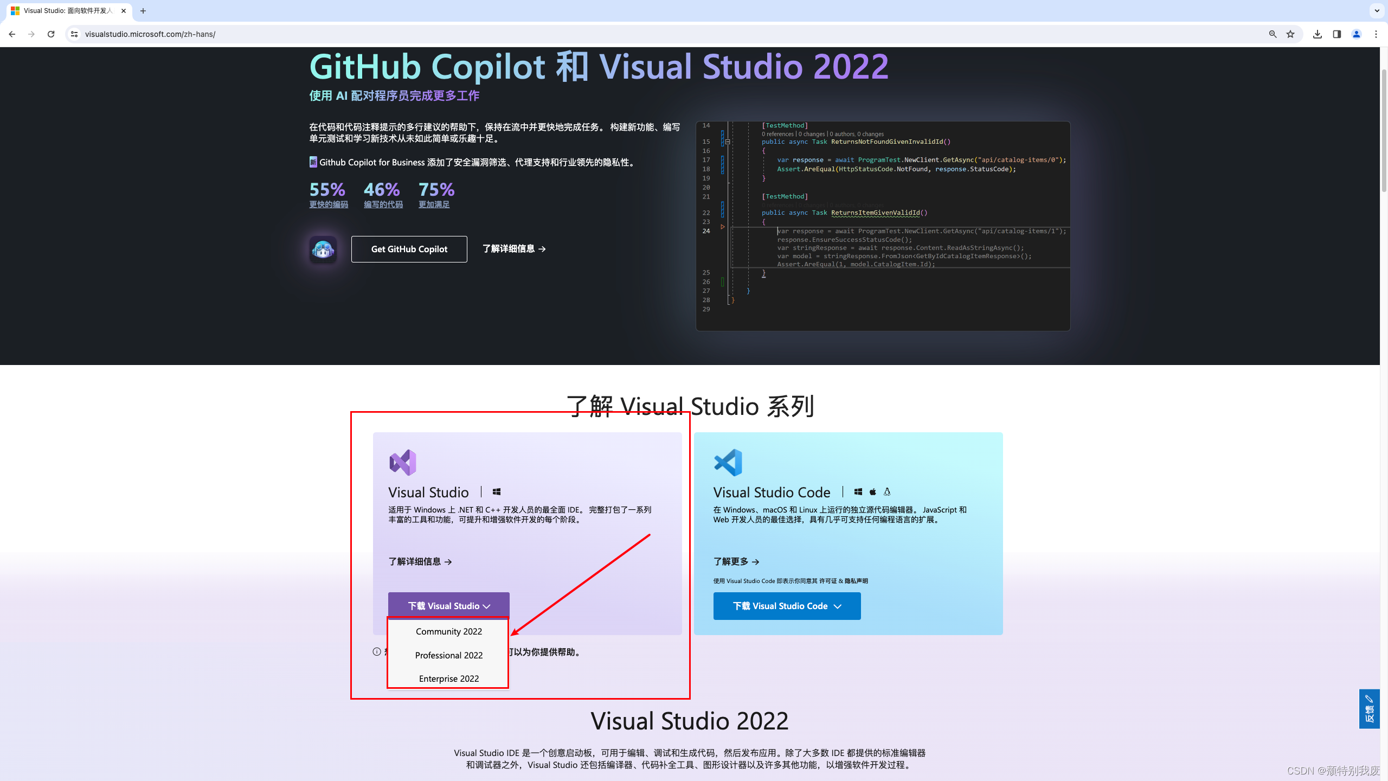Click the bookmark star in the address bar

coord(1290,34)
